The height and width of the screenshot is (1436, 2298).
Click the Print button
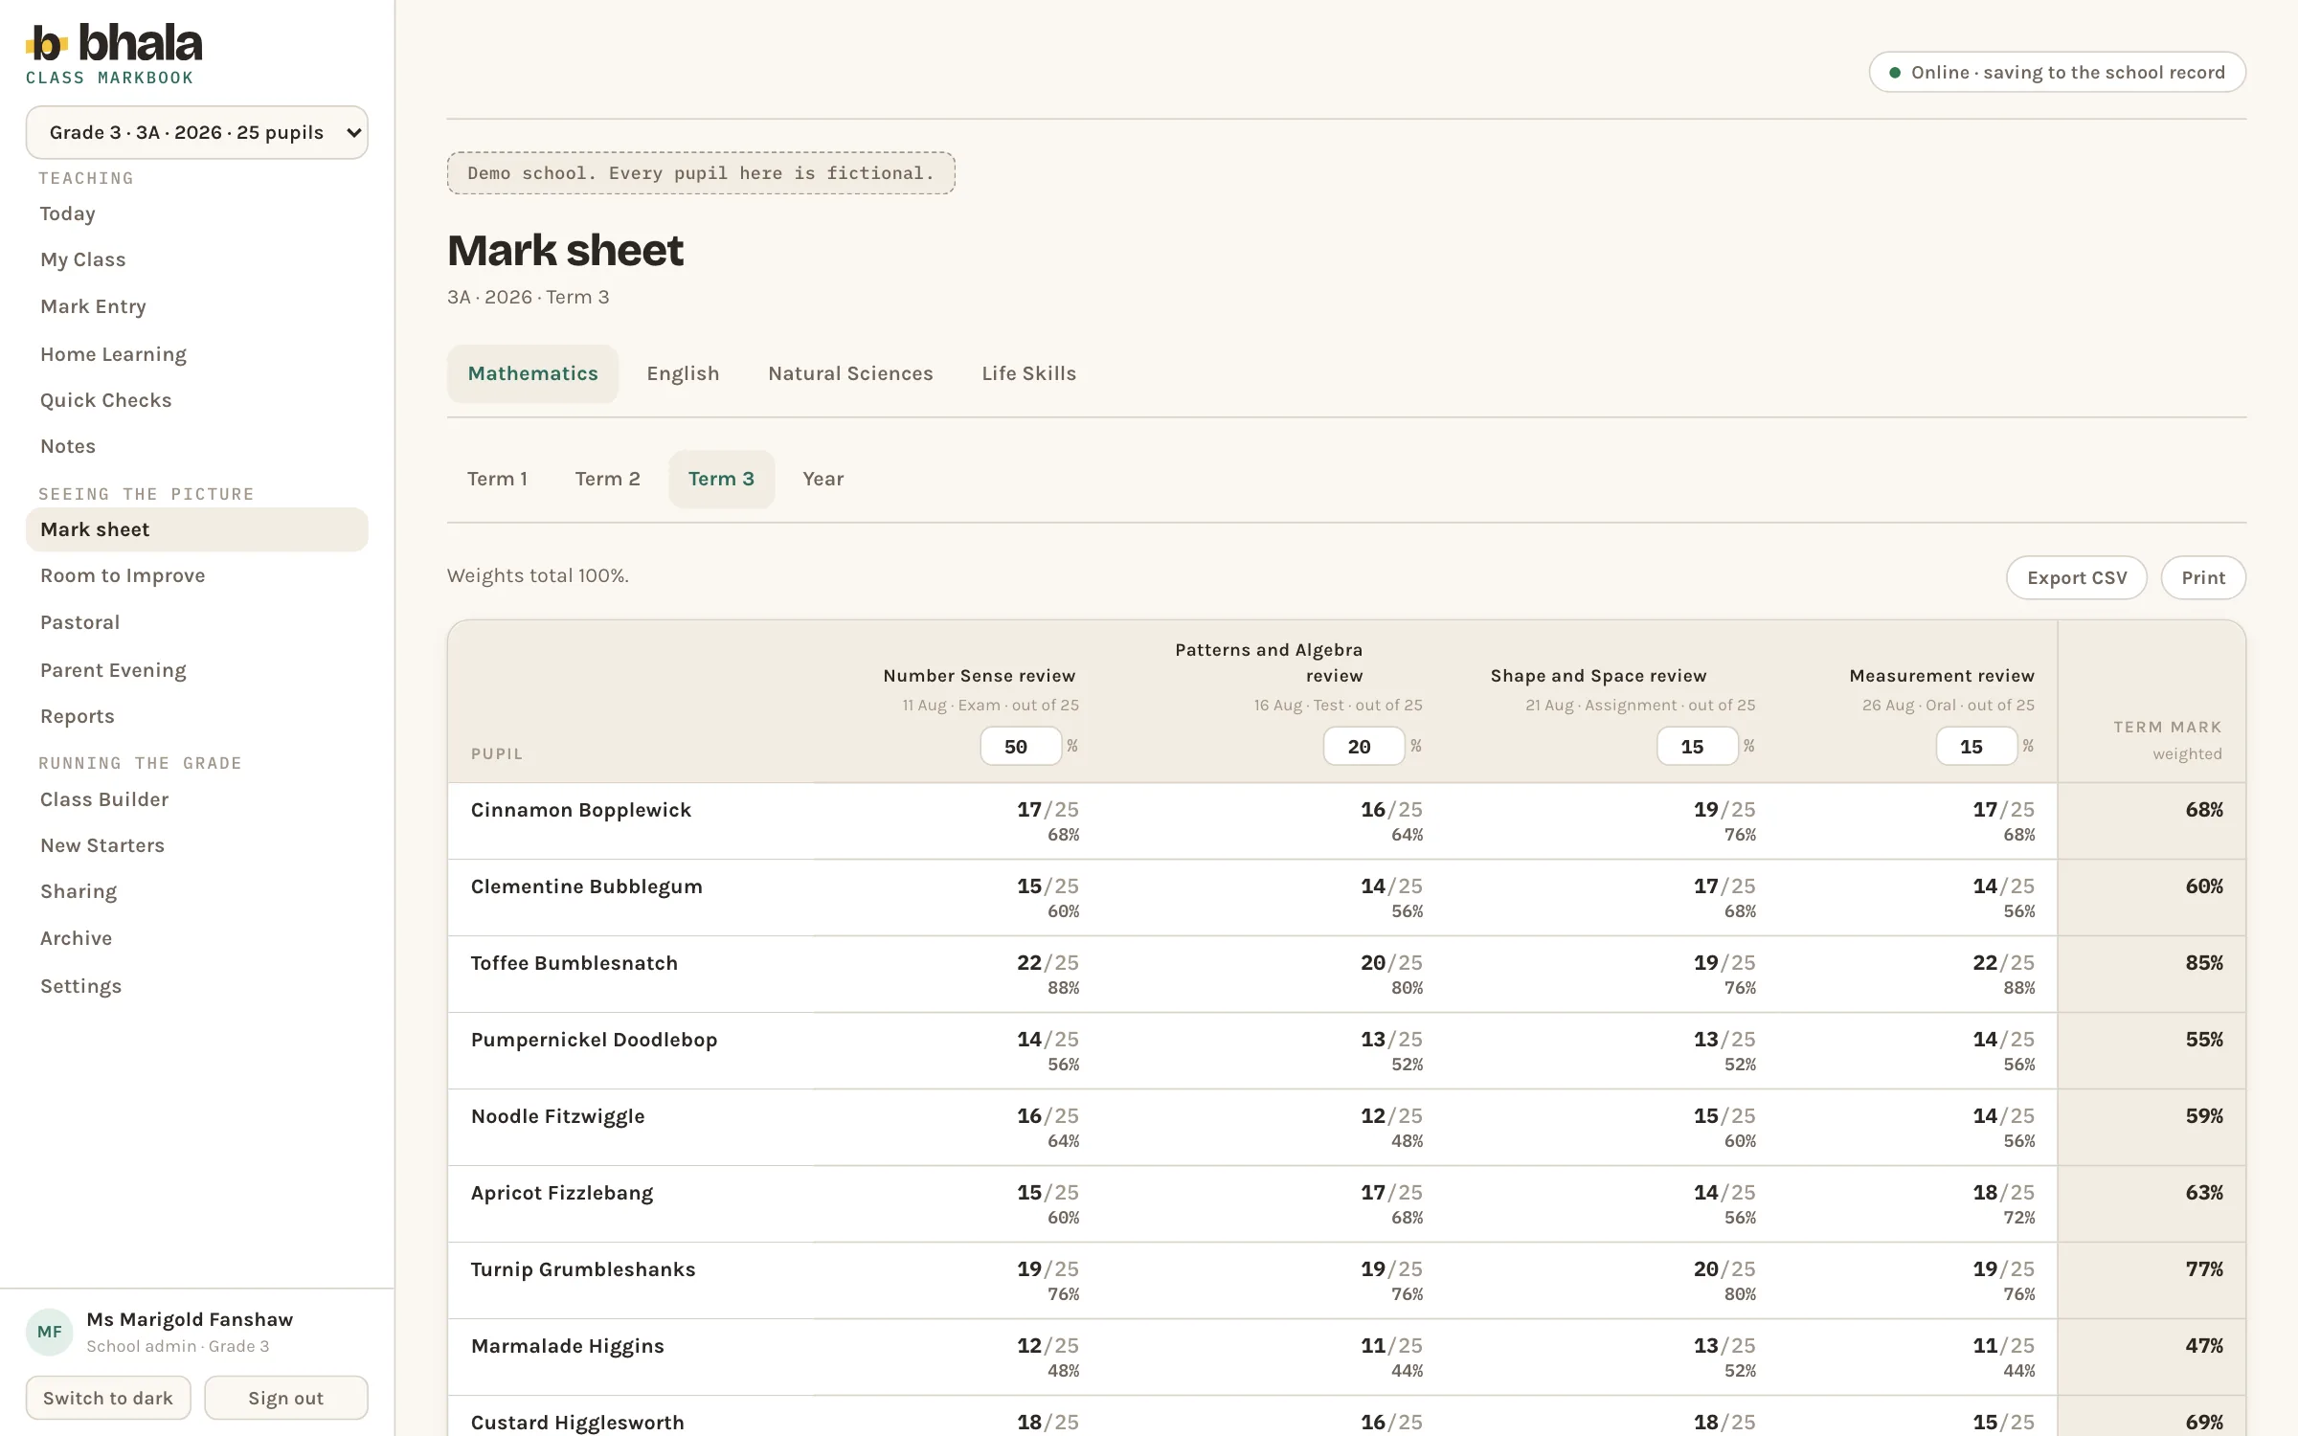(x=2203, y=577)
